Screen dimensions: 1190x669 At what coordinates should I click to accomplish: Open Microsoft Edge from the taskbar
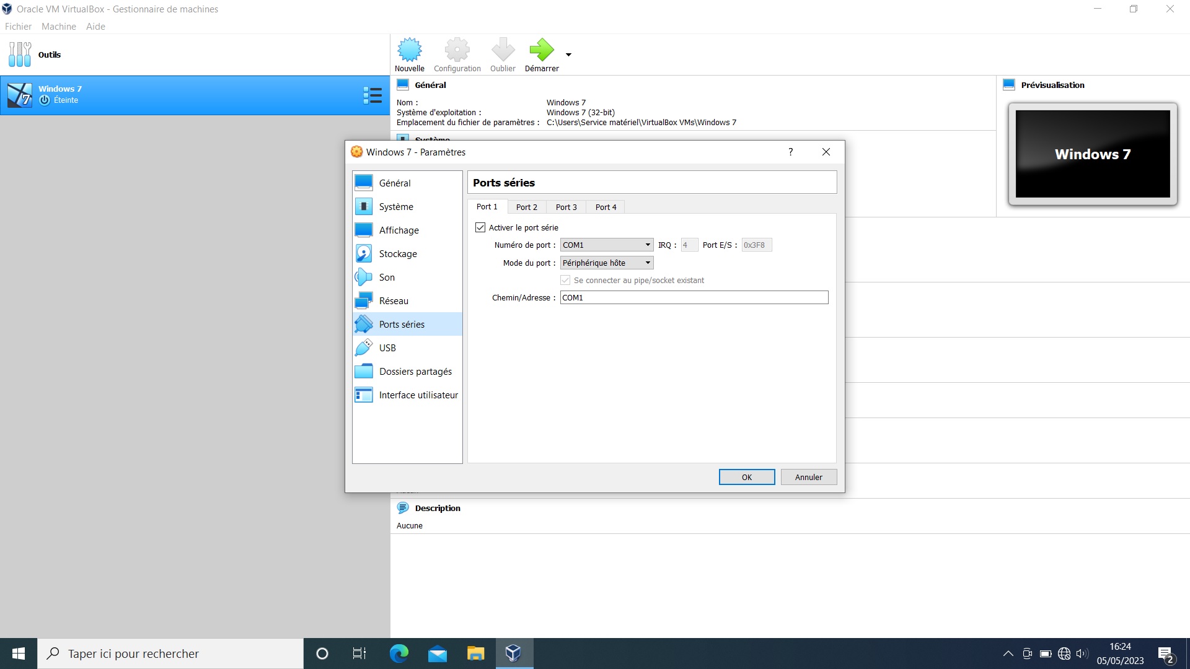399,654
